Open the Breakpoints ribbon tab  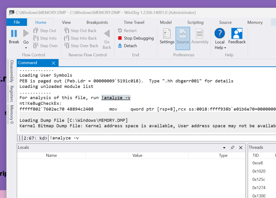pos(97,22)
